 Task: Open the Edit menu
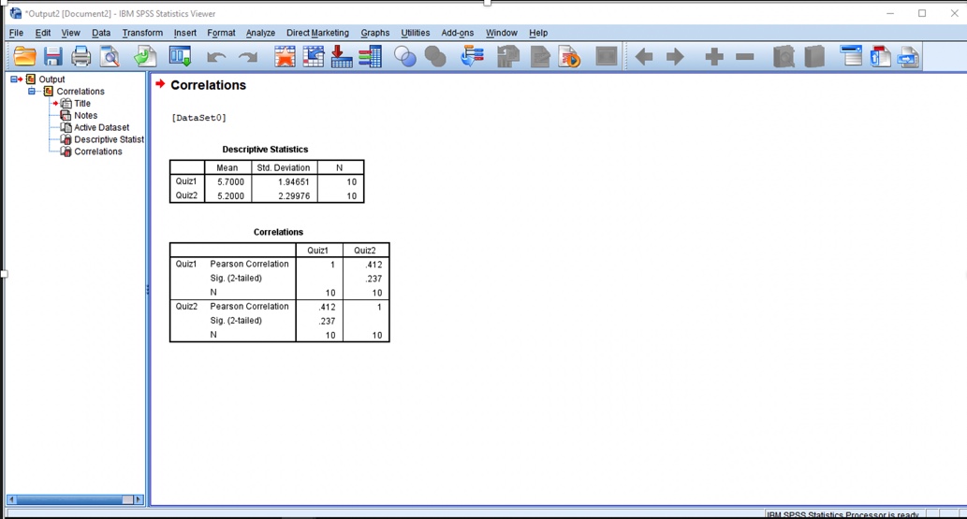[42, 33]
